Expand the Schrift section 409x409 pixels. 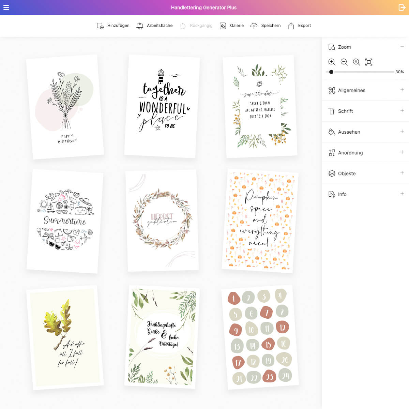402,110
